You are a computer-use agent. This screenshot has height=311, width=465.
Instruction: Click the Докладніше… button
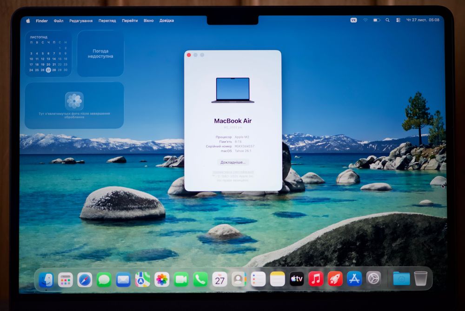tap(233, 162)
